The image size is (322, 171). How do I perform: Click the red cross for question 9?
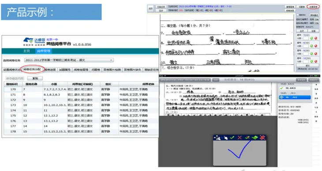[316, 54]
